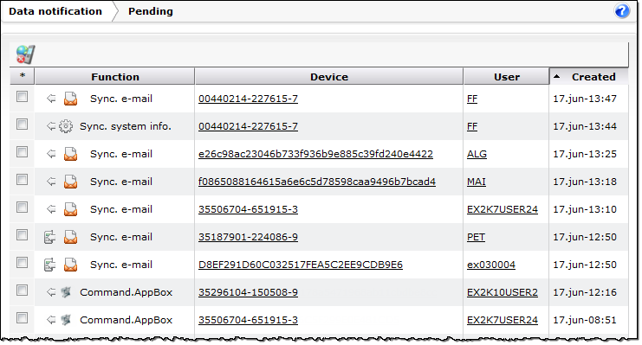
Task: Tick the checkbox for 17.jun-13:47 entry
Action: (23, 97)
